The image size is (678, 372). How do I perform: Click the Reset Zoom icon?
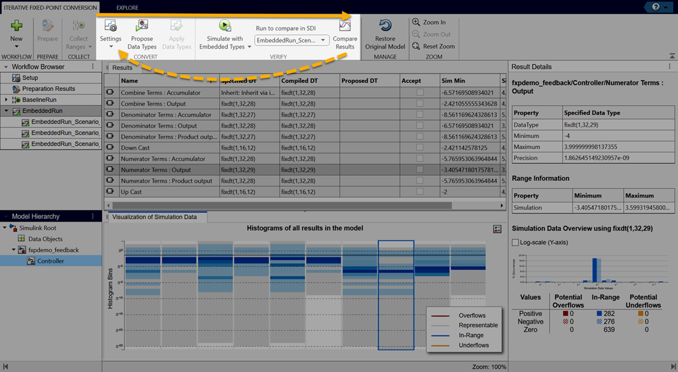[x=416, y=46]
